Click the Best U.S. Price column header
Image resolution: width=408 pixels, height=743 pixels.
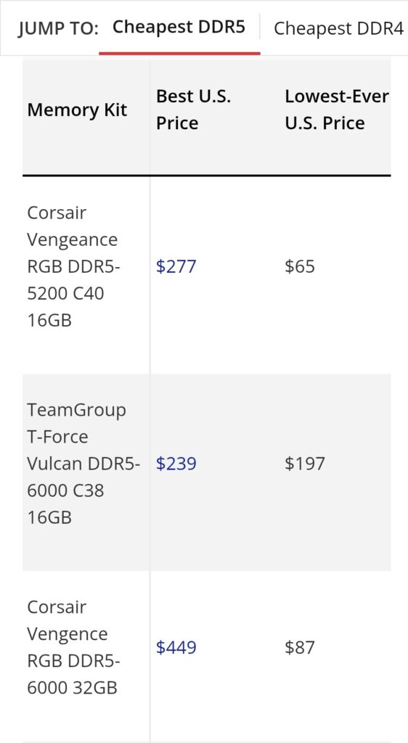coord(194,110)
